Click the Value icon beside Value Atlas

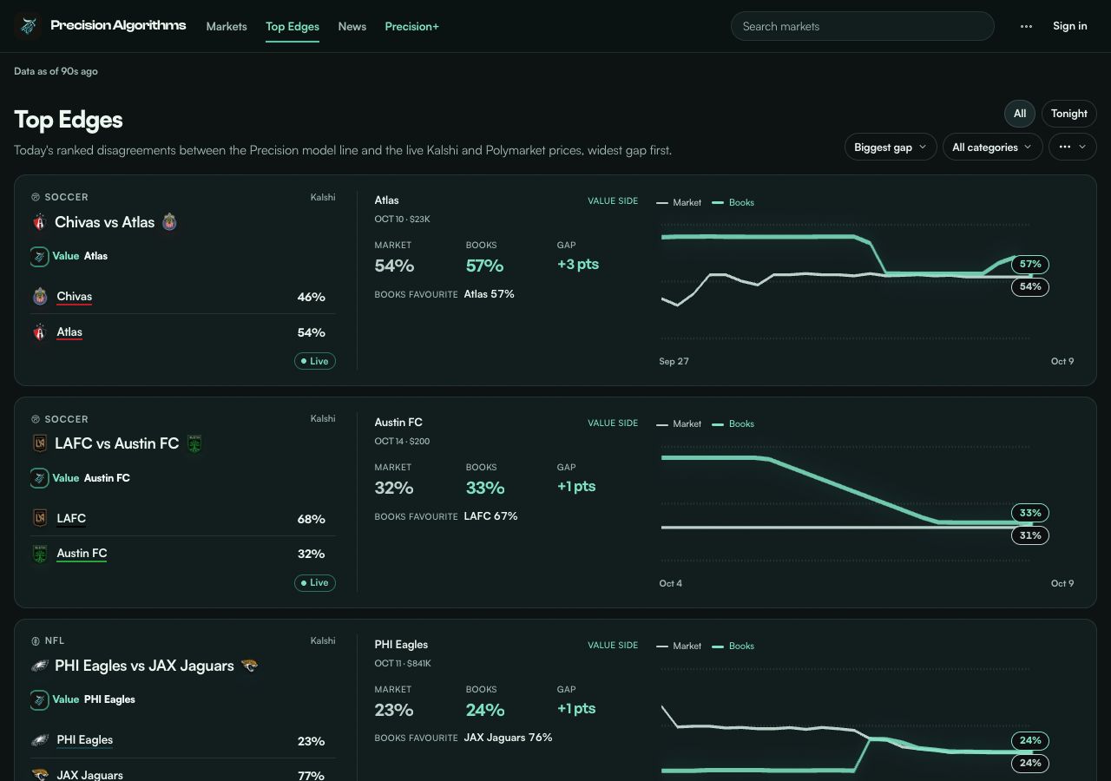click(x=39, y=256)
